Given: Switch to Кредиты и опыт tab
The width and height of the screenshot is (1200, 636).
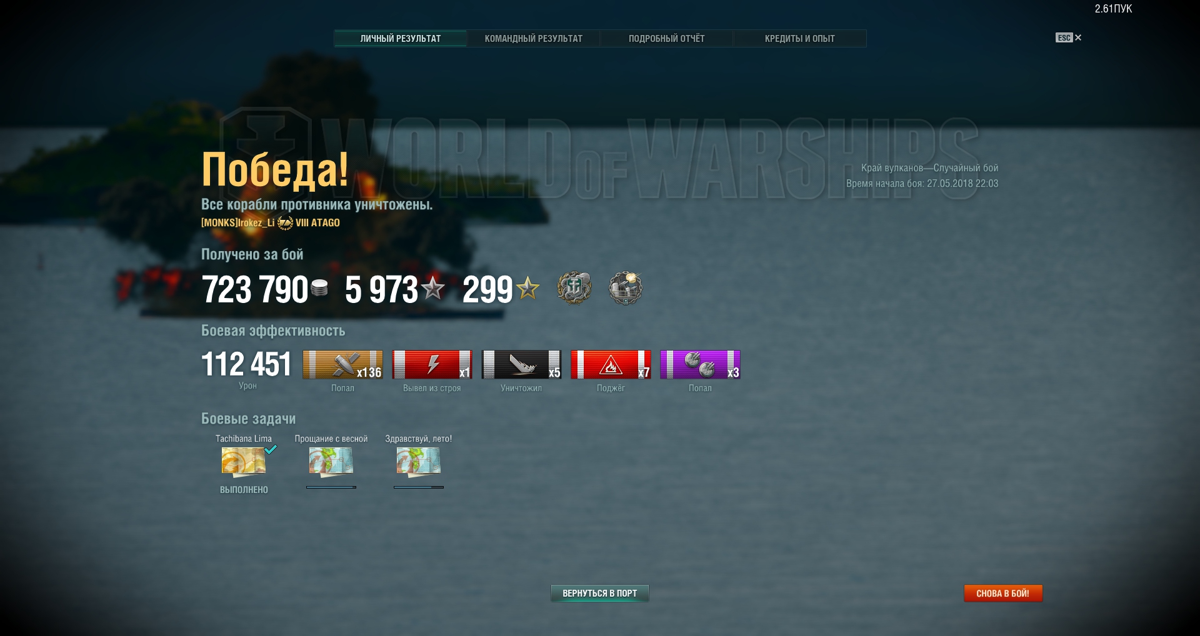Looking at the screenshot, I should point(800,39).
